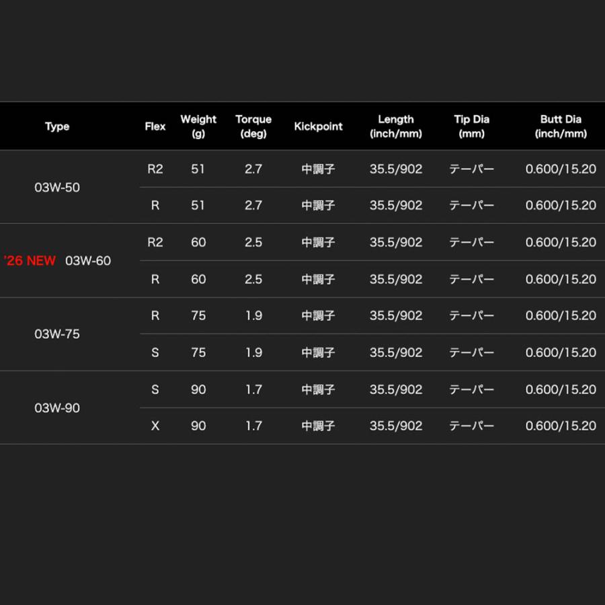Click 中調子 kickpoint in the 03W-60 R row

(x=319, y=280)
